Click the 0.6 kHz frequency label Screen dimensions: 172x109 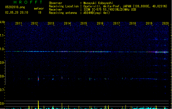(2, 104)
